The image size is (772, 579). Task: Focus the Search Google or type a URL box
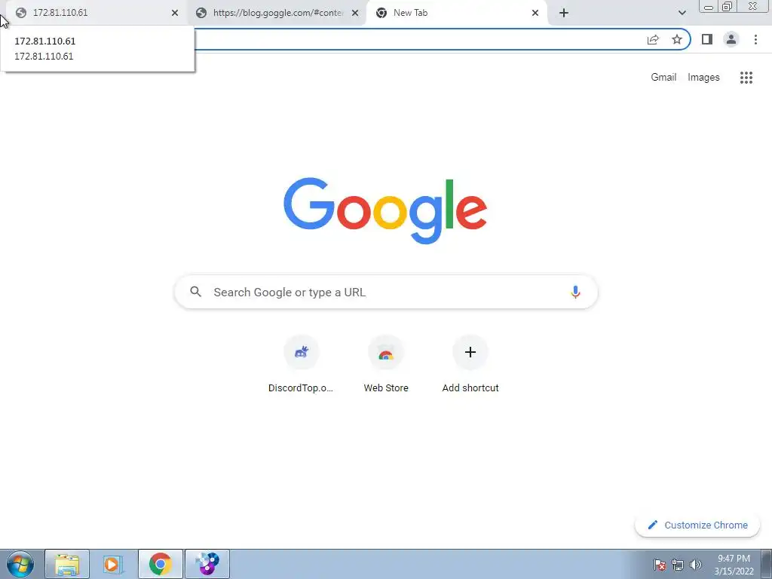(x=386, y=292)
